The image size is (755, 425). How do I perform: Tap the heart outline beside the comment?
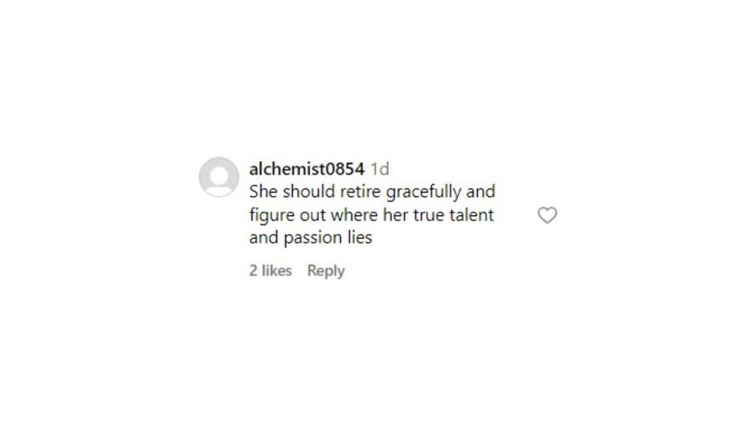point(547,215)
